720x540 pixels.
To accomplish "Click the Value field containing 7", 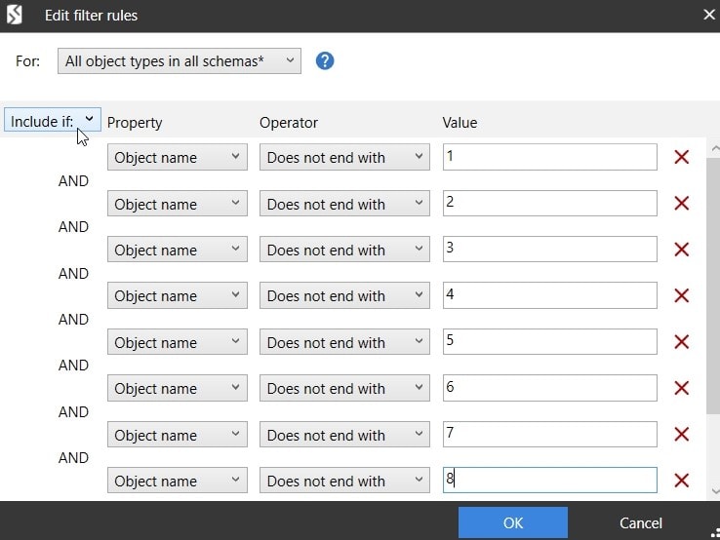I will pyautogui.click(x=549, y=434).
